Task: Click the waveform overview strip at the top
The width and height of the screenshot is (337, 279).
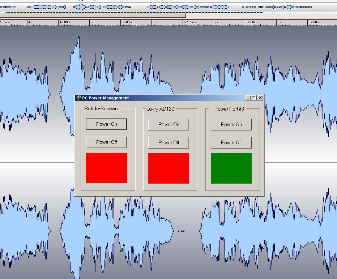Action: click(168, 7)
